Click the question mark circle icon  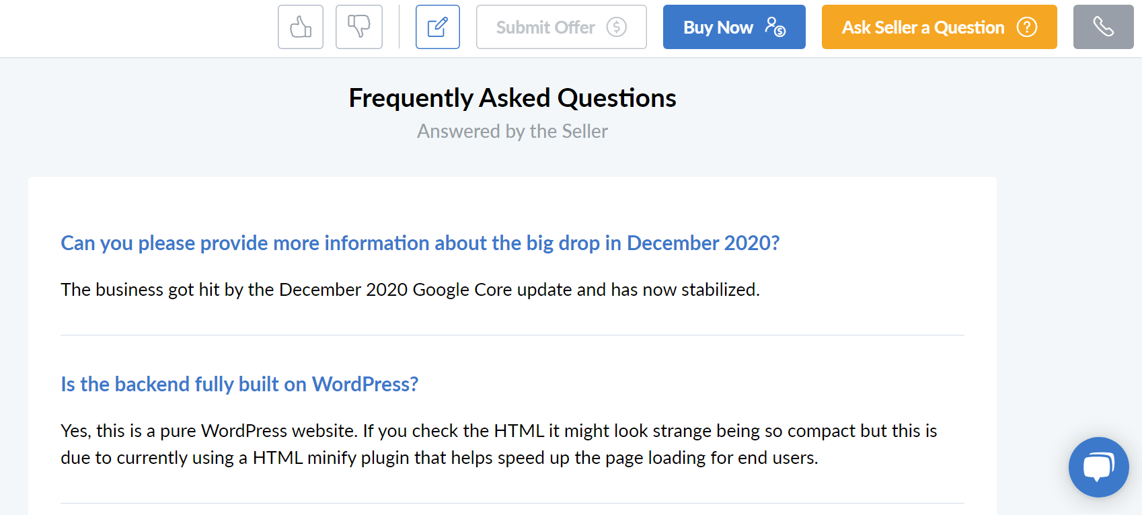(1026, 28)
